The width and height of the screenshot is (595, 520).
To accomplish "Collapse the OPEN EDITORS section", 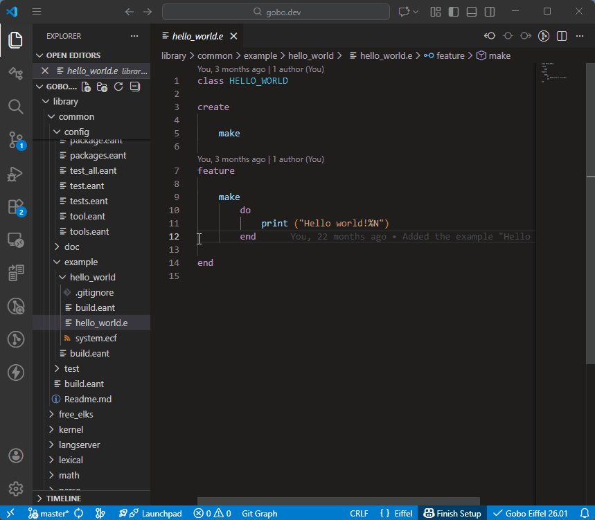I will (73, 55).
